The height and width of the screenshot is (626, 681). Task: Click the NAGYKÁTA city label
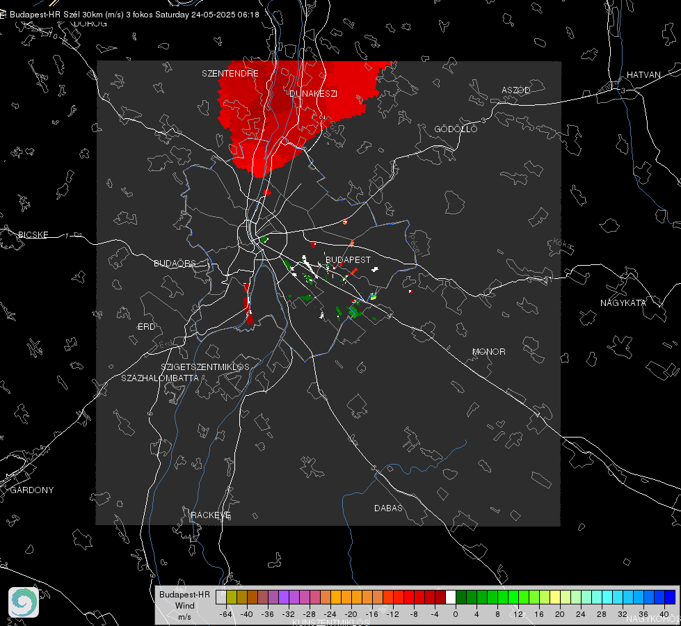623,303
